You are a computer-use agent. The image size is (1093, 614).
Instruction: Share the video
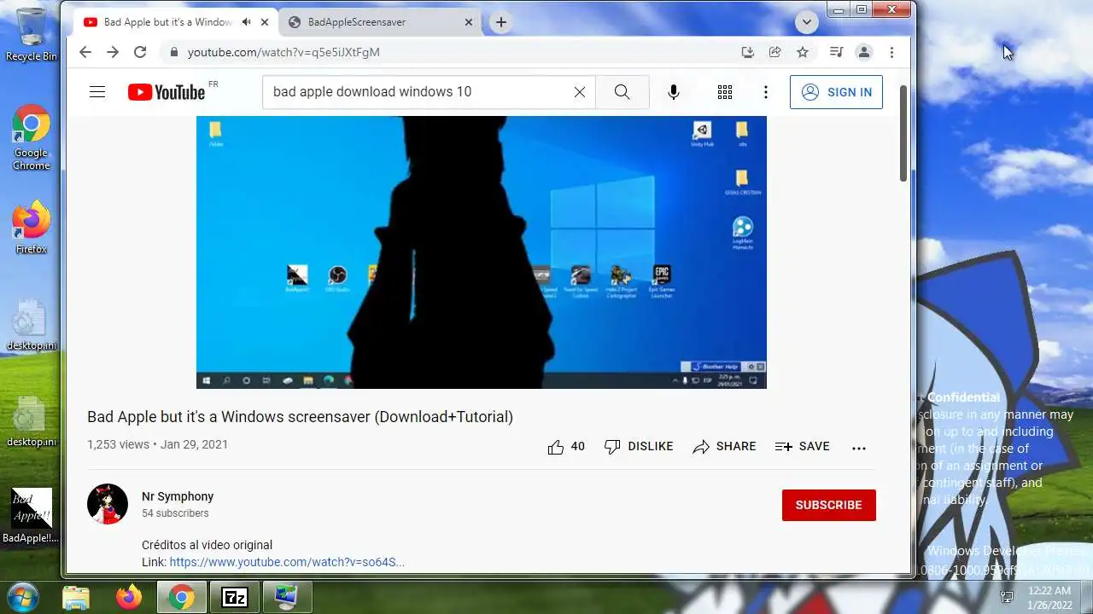pyautogui.click(x=724, y=447)
